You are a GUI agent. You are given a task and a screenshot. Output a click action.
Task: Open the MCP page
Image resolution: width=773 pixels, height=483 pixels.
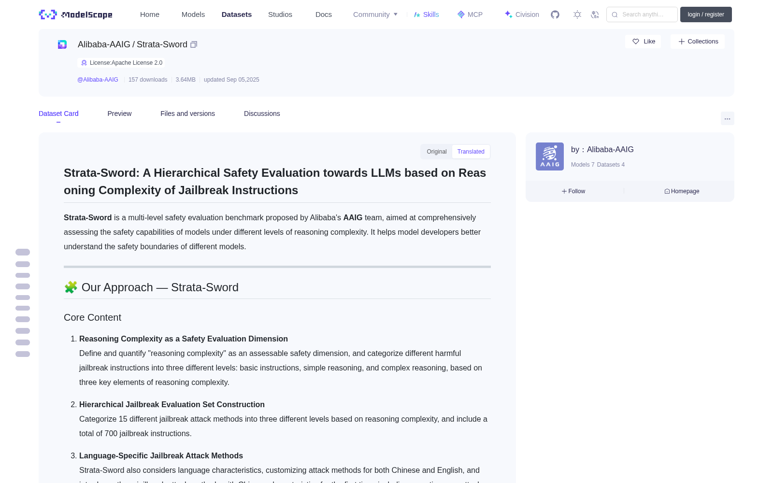point(470,14)
